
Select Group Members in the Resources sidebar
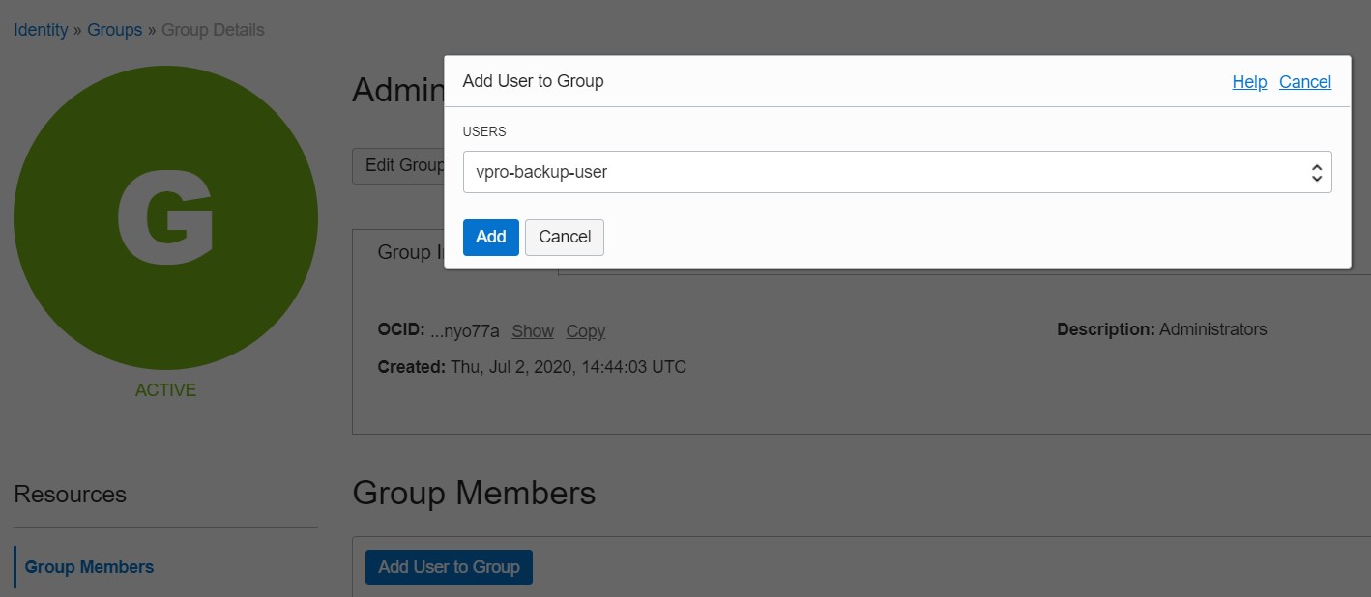click(x=89, y=567)
